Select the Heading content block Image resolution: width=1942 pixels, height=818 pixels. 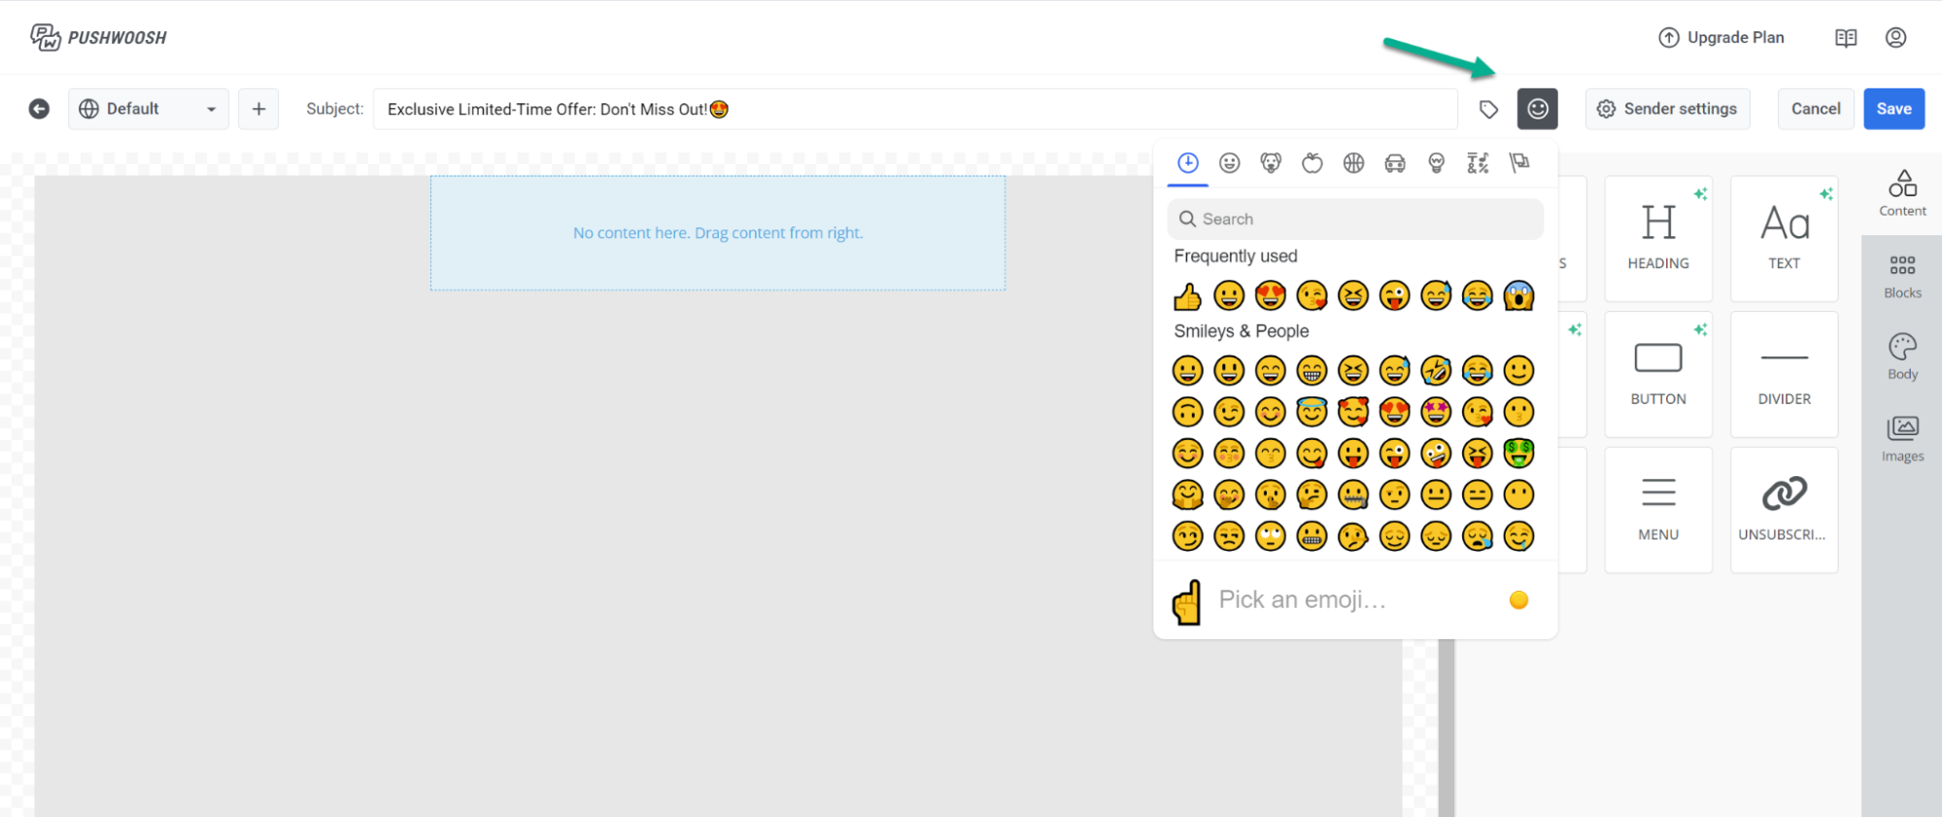tap(1657, 238)
